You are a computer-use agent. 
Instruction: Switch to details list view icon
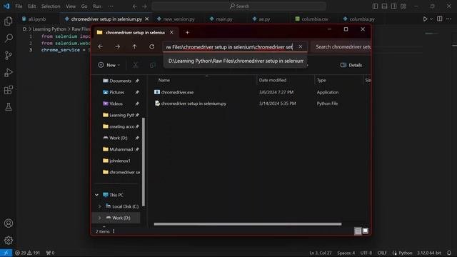point(358,231)
